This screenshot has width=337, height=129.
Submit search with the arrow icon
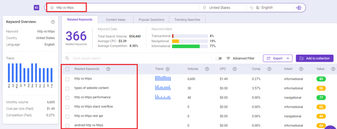(298, 8)
